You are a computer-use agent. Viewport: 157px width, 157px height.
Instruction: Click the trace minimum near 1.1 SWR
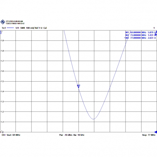pyautogui.click(x=94, y=119)
